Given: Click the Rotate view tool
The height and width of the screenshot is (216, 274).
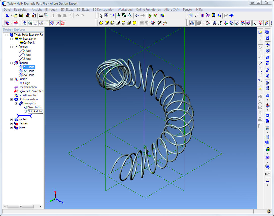Looking at the screenshot, I should point(112,15).
